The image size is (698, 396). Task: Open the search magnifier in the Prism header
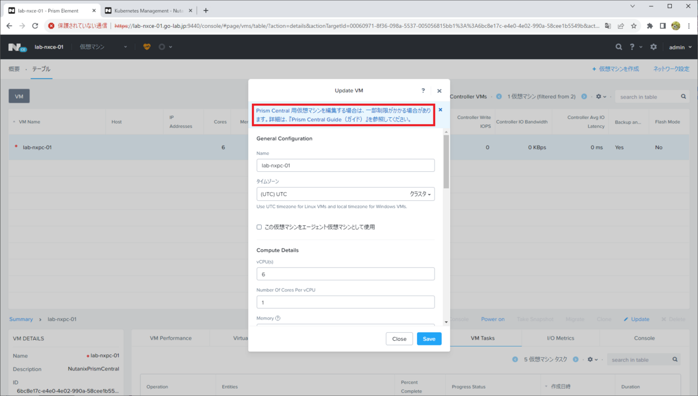[x=619, y=47]
